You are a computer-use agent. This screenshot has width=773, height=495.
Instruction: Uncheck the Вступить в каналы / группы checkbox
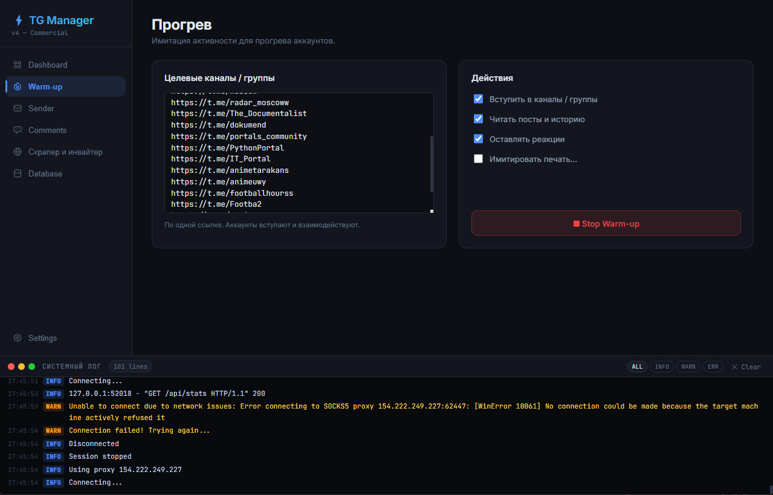[x=478, y=99]
